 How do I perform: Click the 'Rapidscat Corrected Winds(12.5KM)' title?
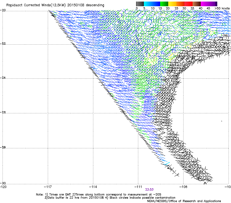click(36, 5)
